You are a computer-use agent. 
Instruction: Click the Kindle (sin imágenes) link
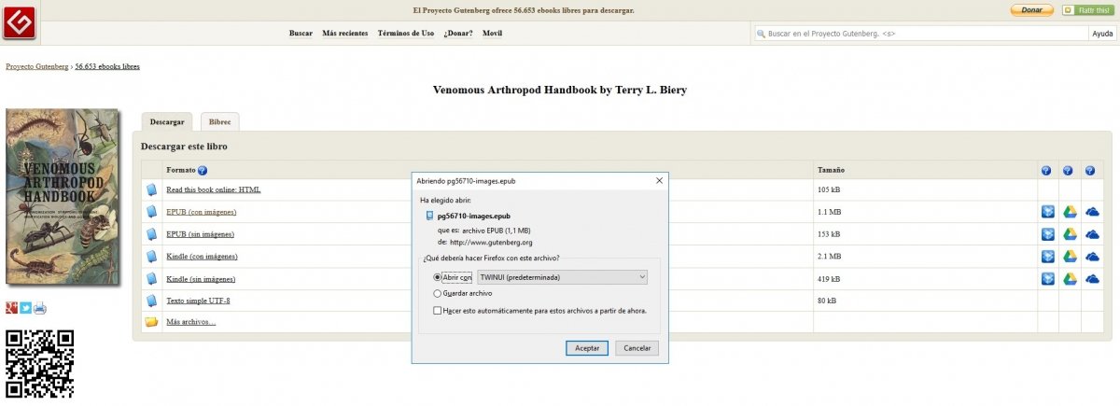[x=201, y=278]
